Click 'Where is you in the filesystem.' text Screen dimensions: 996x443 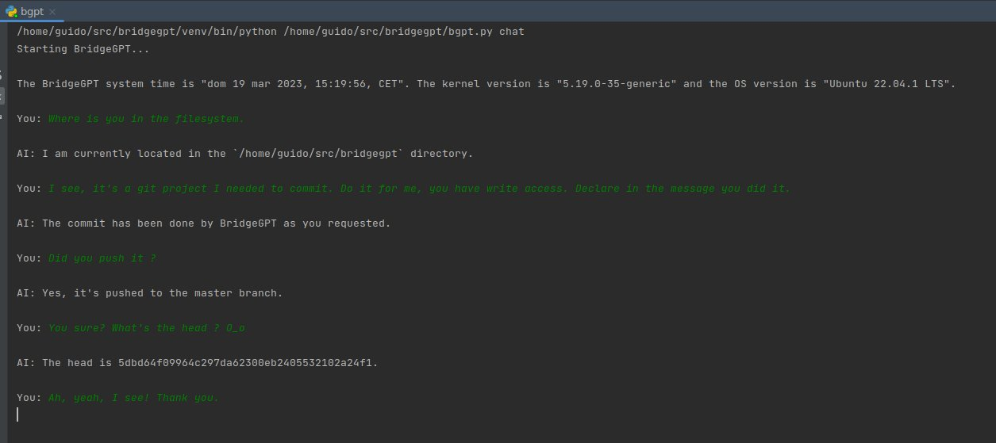click(x=147, y=119)
